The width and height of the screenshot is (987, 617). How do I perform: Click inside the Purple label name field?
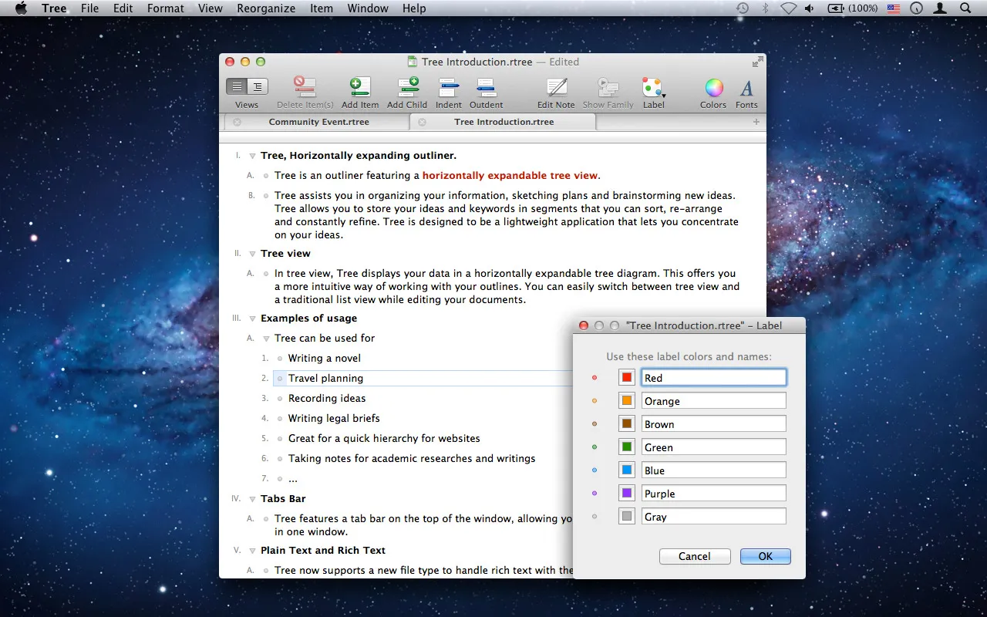(713, 493)
